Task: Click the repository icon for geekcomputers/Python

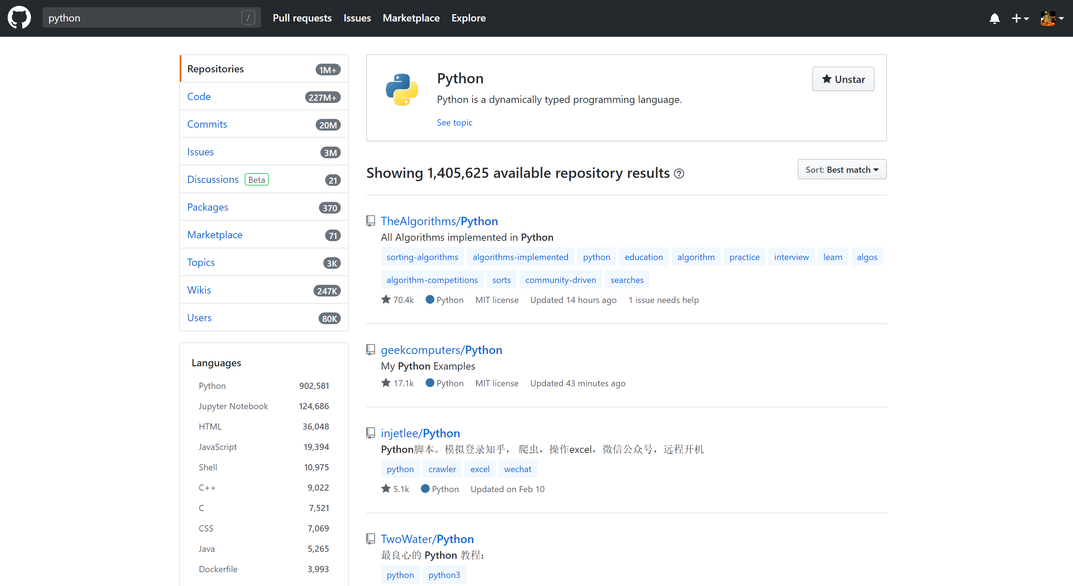Action: 371,350
